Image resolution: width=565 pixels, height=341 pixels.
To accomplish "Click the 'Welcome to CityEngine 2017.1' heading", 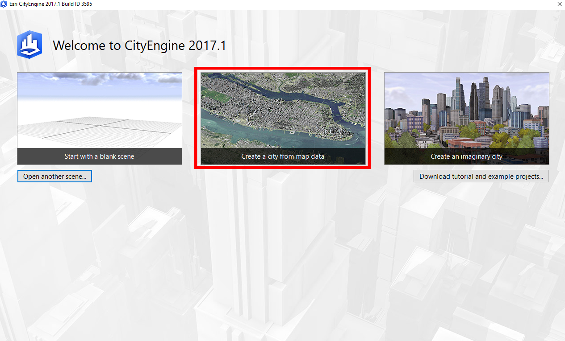I will (139, 45).
